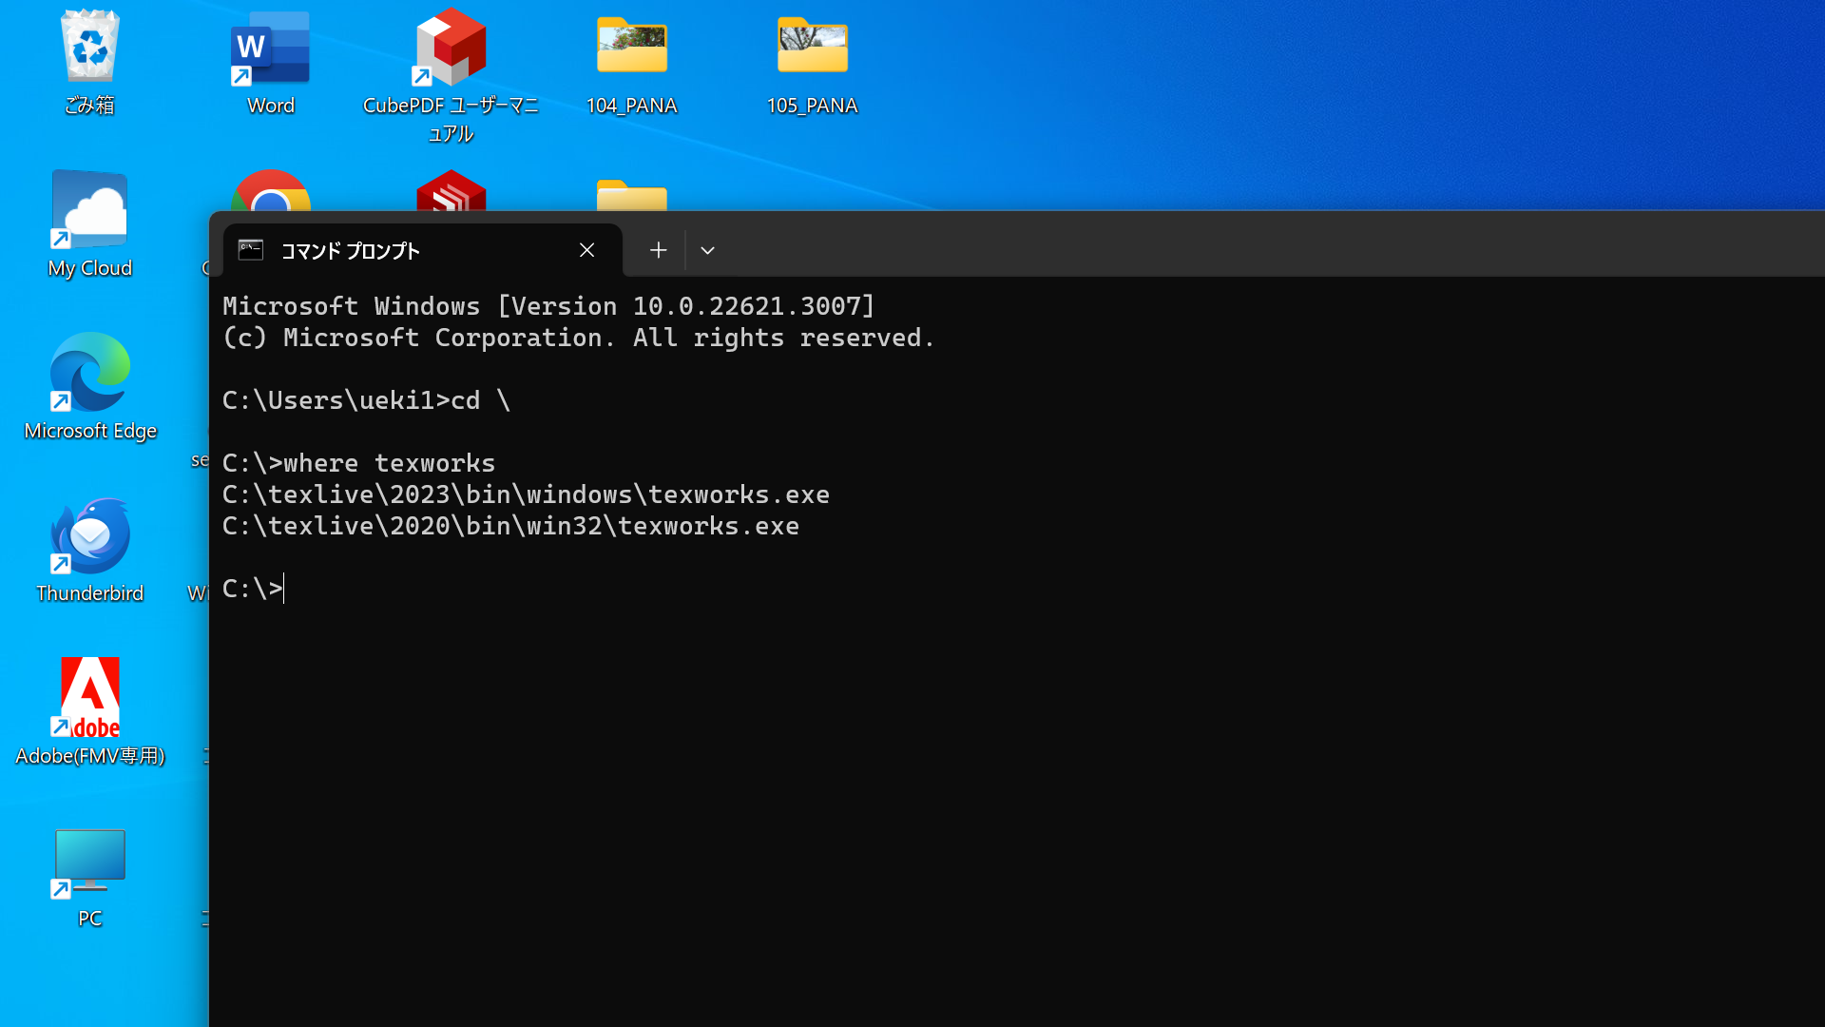The height and width of the screenshot is (1027, 1825).
Task: Click the command prompt icon in the tab
Action: (251, 250)
